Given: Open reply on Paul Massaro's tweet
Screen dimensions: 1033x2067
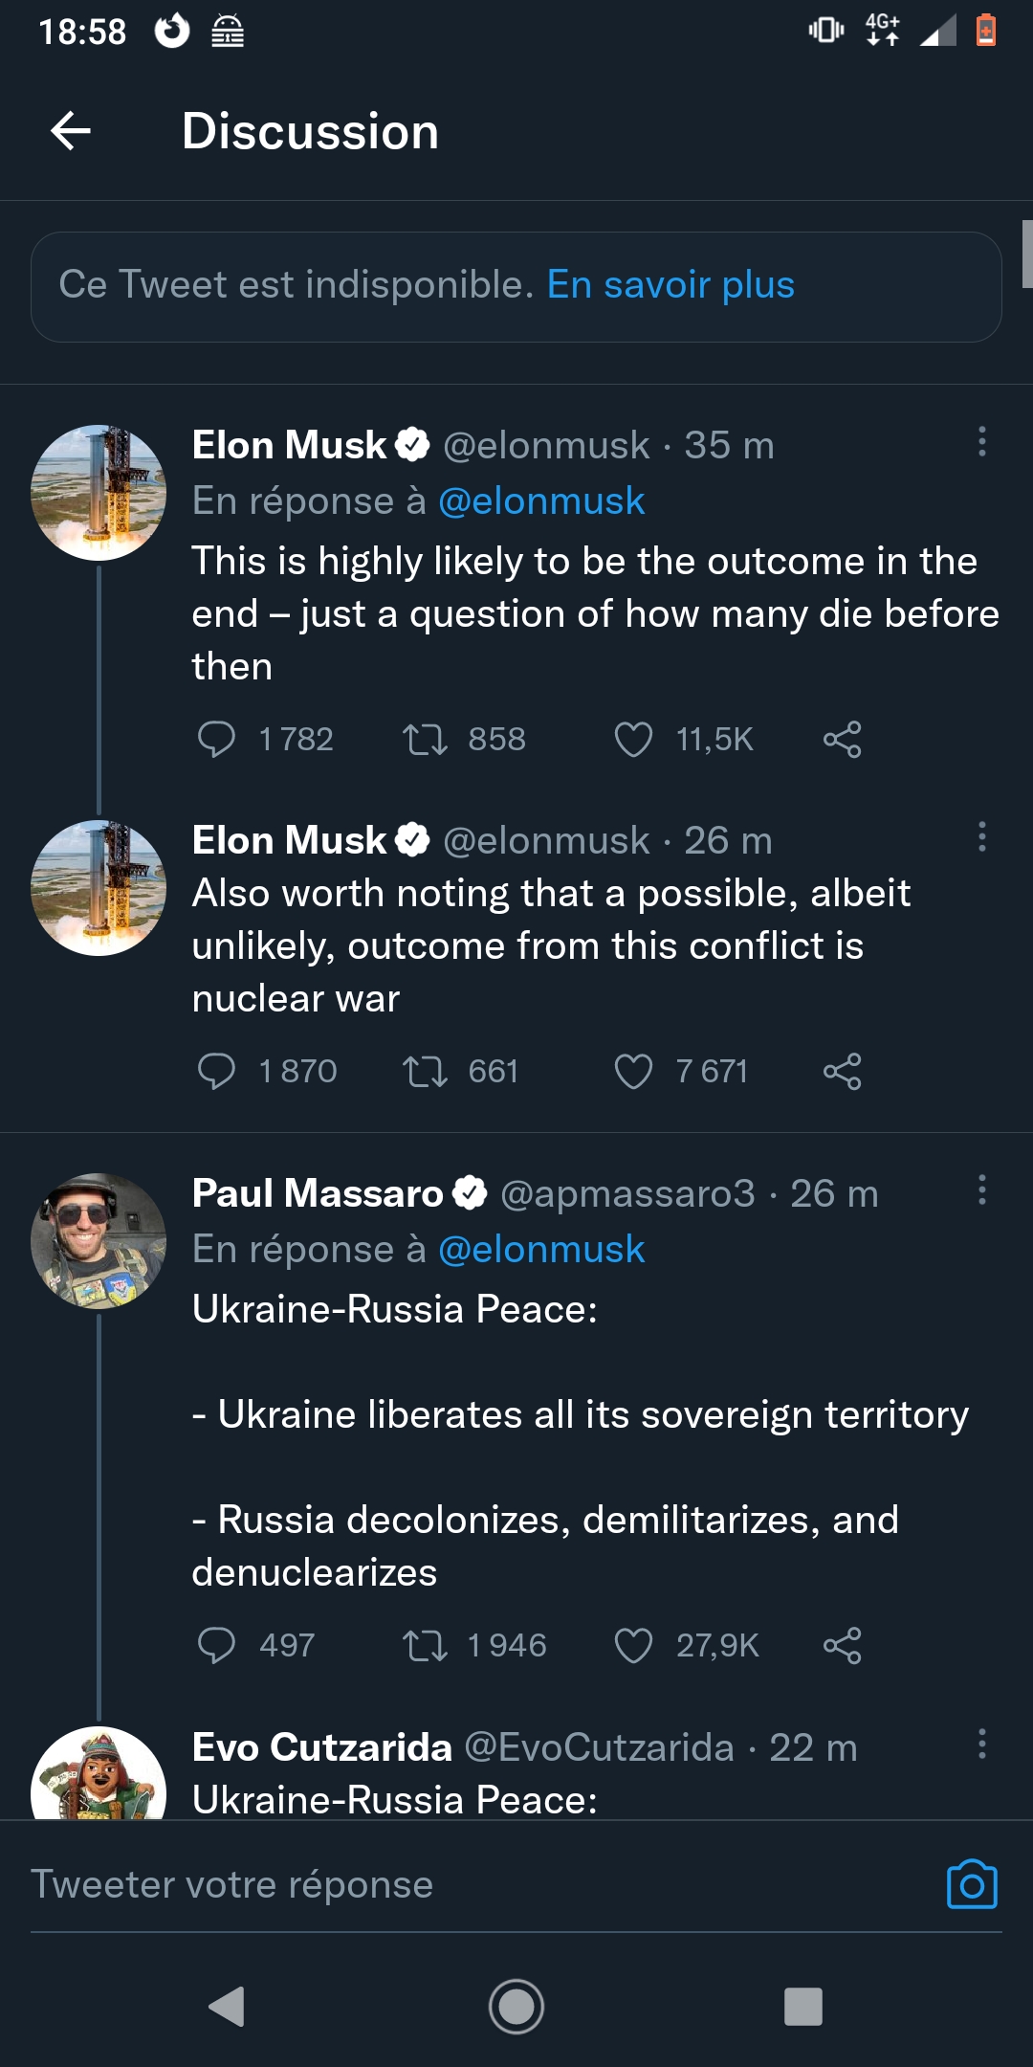Looking at the screenshot, I should coord(216,1646).
